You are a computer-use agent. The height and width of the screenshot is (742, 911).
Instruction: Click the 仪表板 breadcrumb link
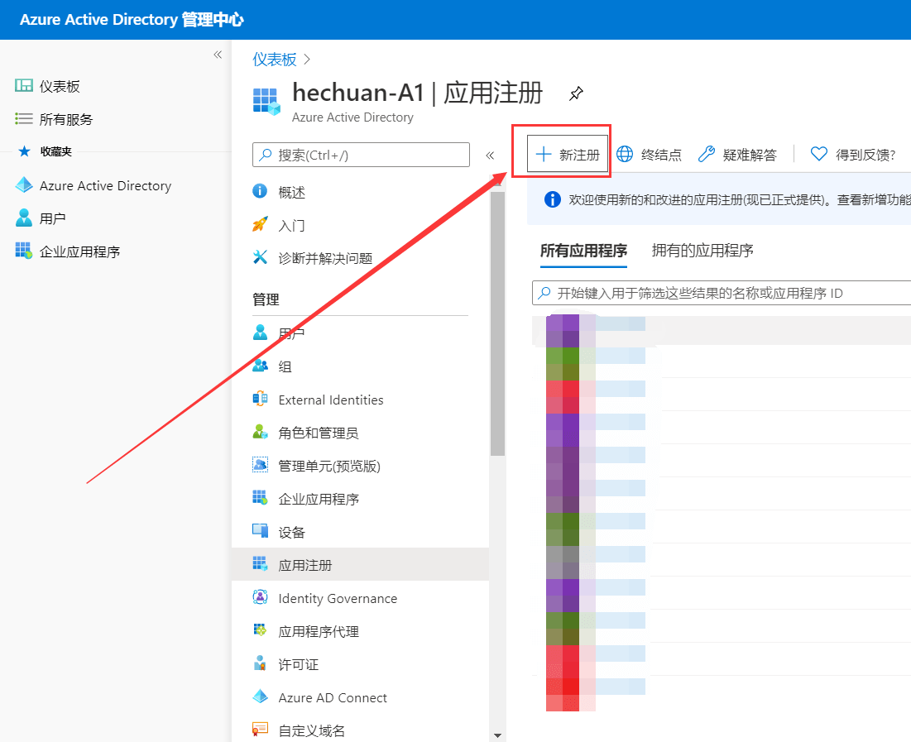[275, 60]
